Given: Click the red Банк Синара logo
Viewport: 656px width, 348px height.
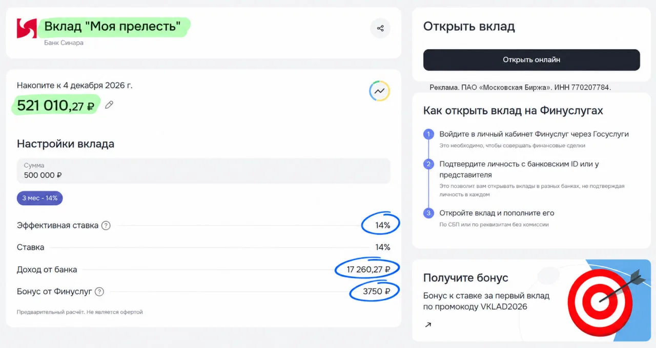Looking at the screenshot, I should (27, 29).
